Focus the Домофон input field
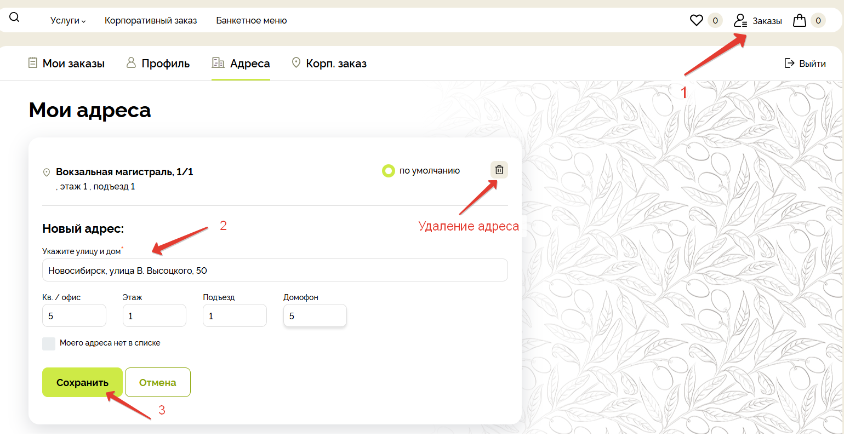 tap(315, 316)
